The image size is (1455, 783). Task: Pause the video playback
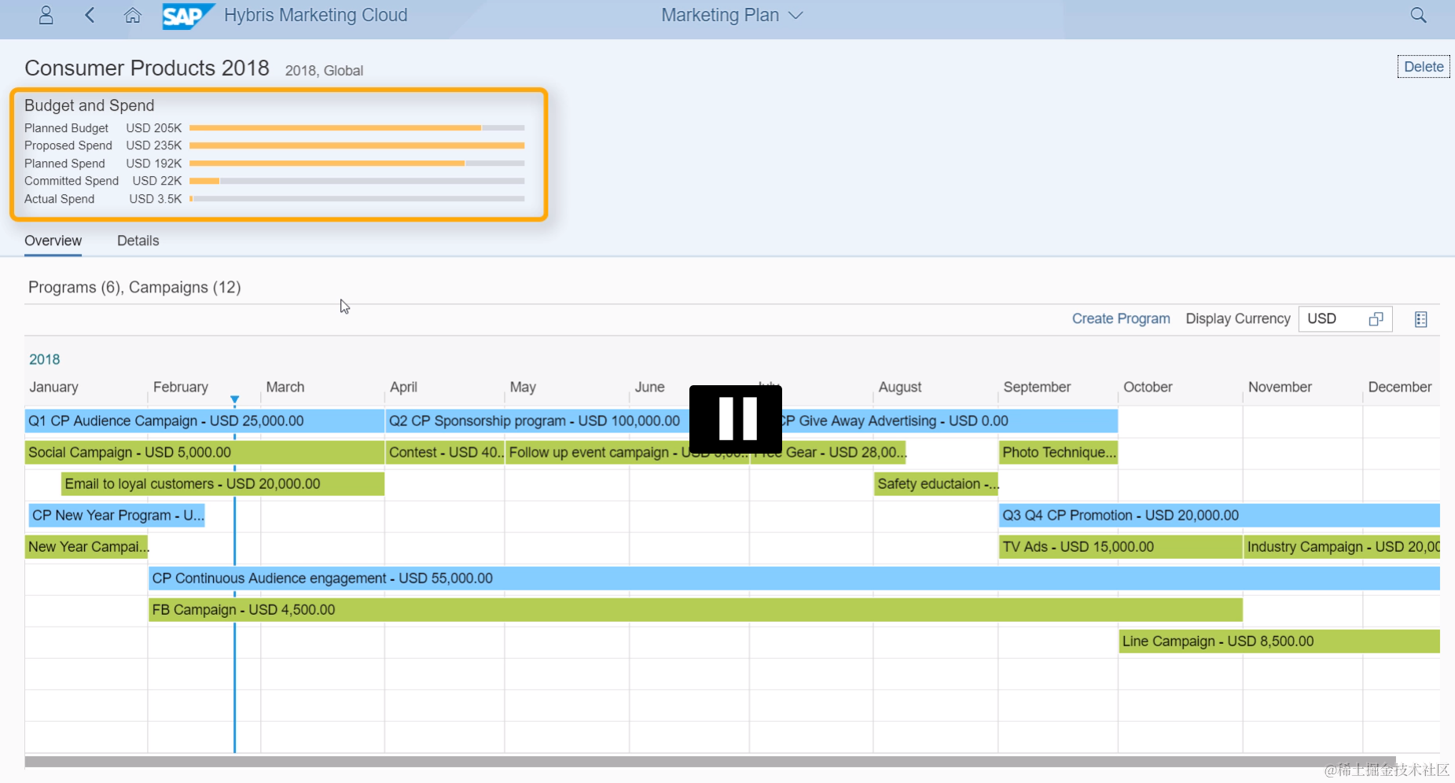point(736,418)
